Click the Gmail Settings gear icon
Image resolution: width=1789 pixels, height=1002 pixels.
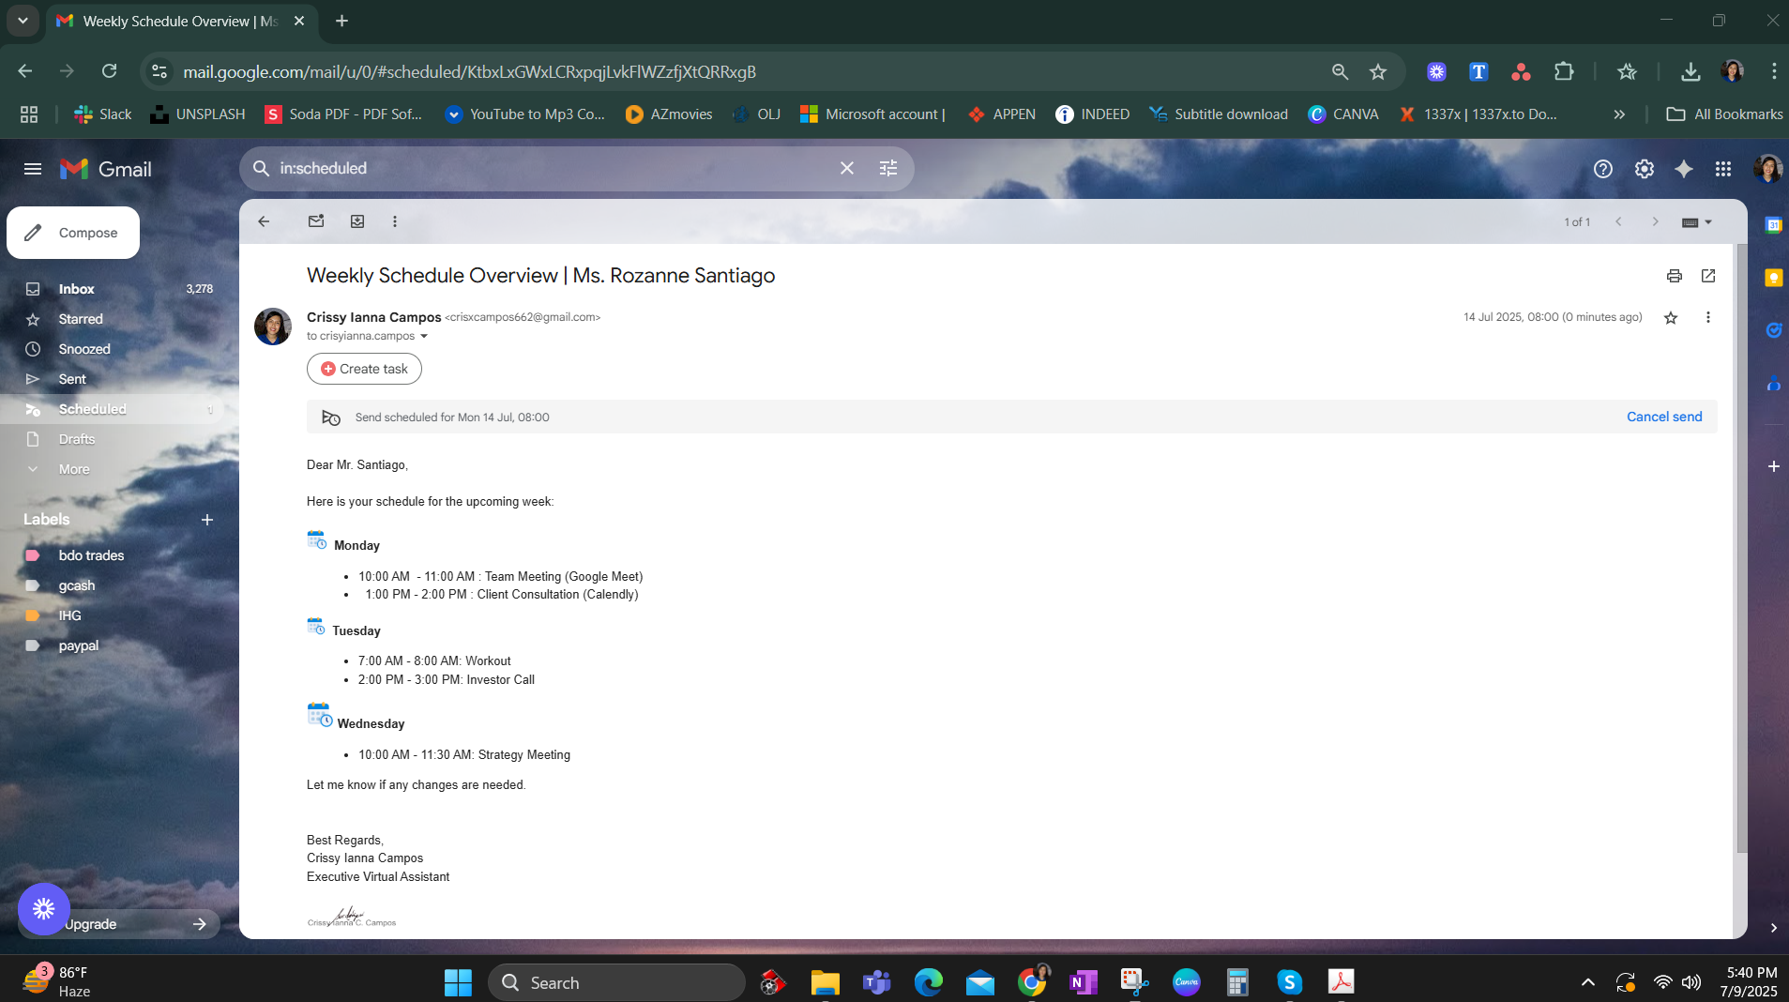pyautogui.click(x=1644, y=169)
